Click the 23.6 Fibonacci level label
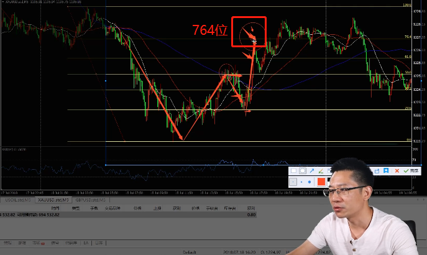 408,108
